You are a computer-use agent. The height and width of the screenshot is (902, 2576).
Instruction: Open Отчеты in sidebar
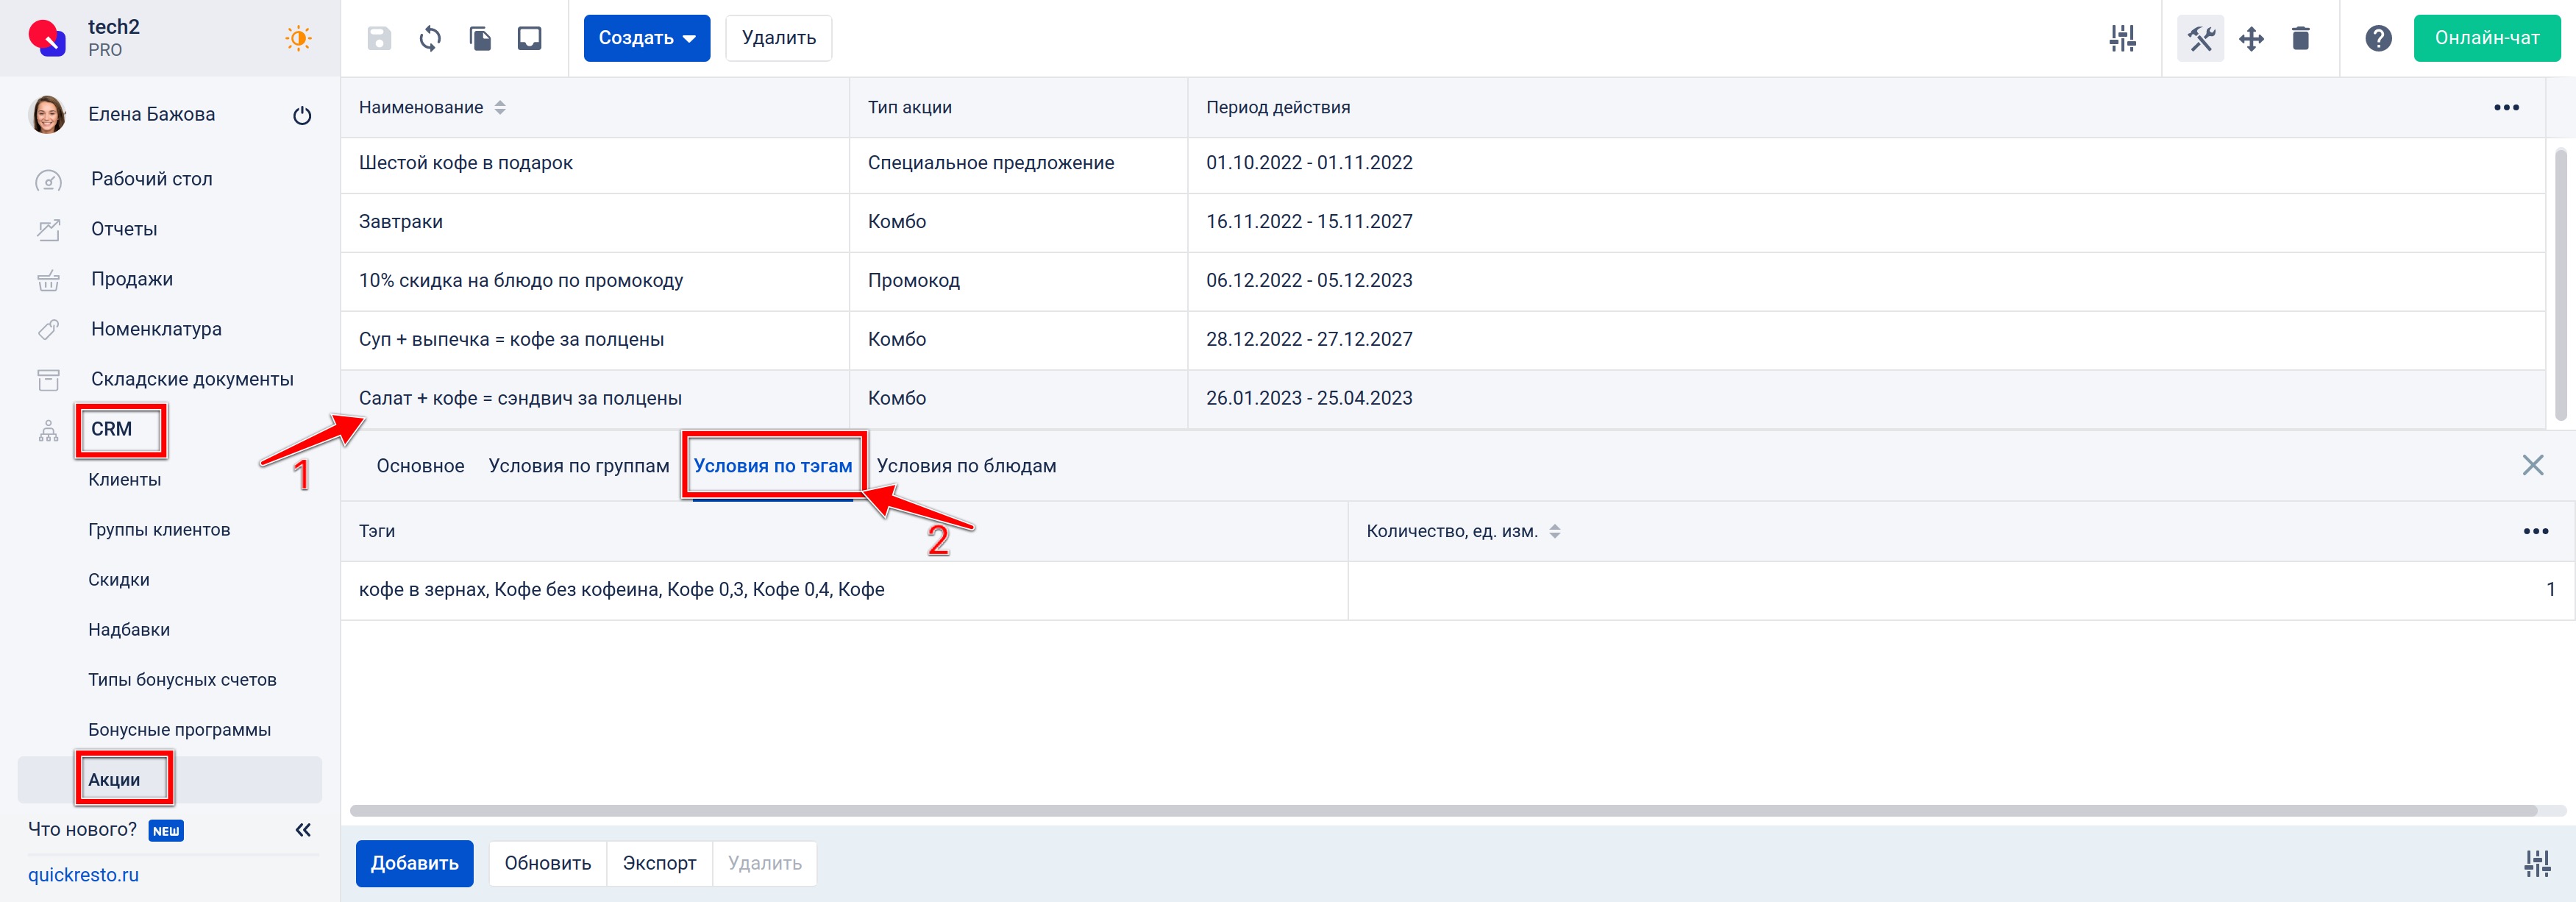click(124, 229)
